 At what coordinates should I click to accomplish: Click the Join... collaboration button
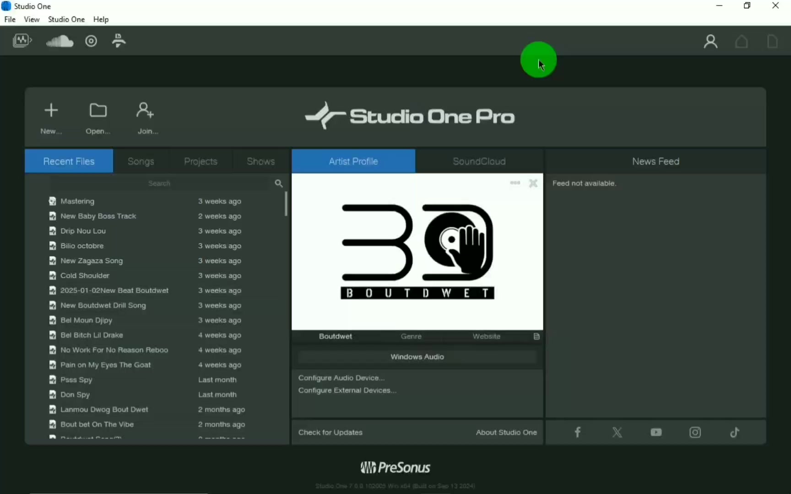pyautogui.click(x=147, y=118)
